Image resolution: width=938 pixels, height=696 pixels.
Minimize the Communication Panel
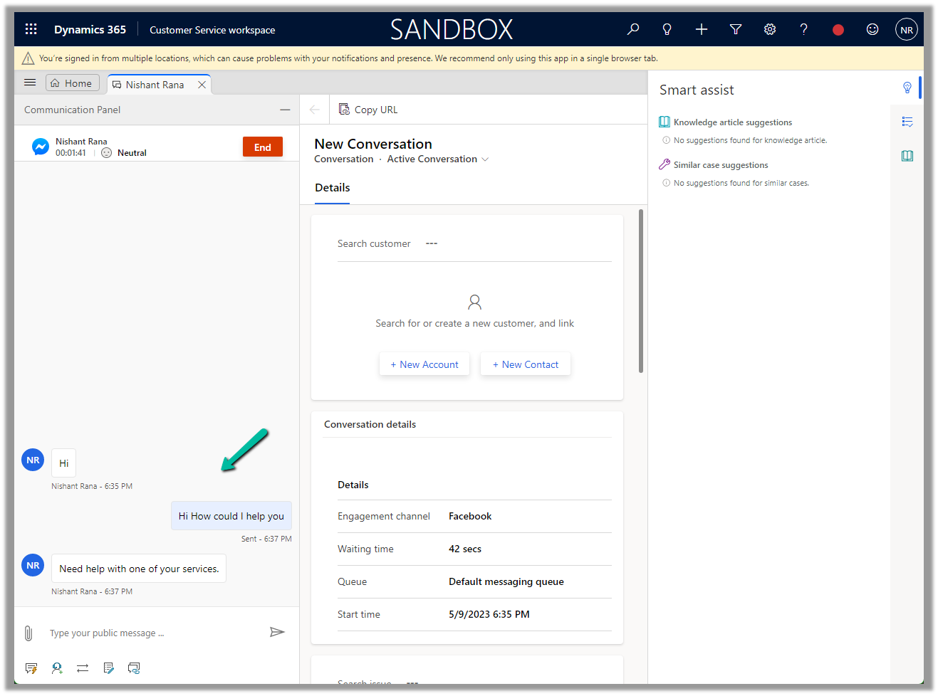[x=285, y=110]
